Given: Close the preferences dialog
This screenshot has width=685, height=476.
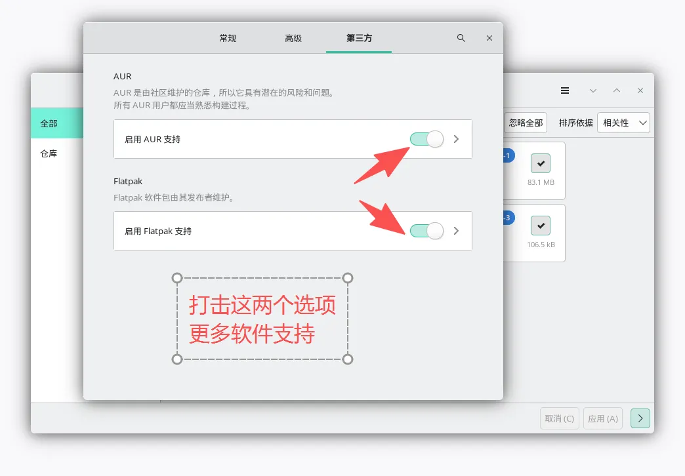Looking at the screenshot, I should [489, 38].
